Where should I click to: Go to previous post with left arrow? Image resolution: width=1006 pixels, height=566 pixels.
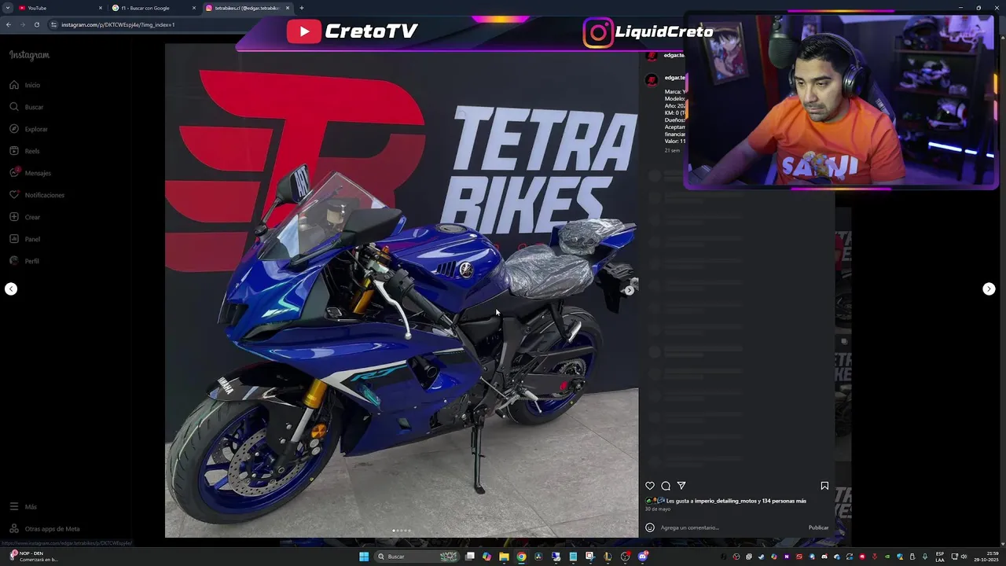pos(11,289)
